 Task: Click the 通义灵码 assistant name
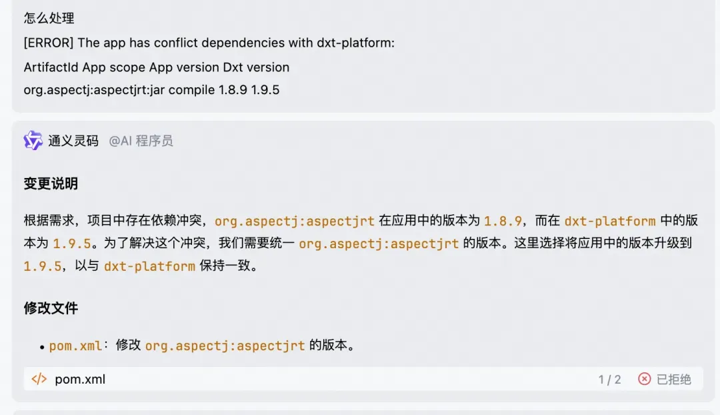pyautogui.click(x=73, y=141)
